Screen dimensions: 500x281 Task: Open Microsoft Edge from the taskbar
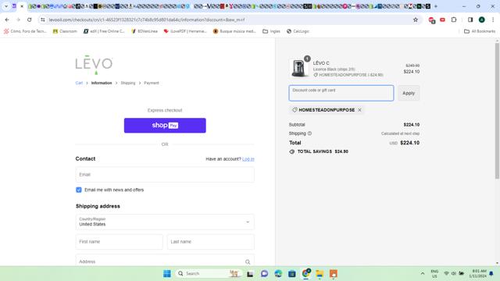[x=278, y=274]
